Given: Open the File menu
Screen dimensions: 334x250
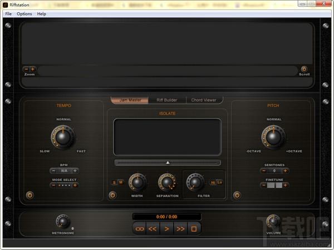Looking at the screenshot, I should pyautogui.click(x=8, y=14).
